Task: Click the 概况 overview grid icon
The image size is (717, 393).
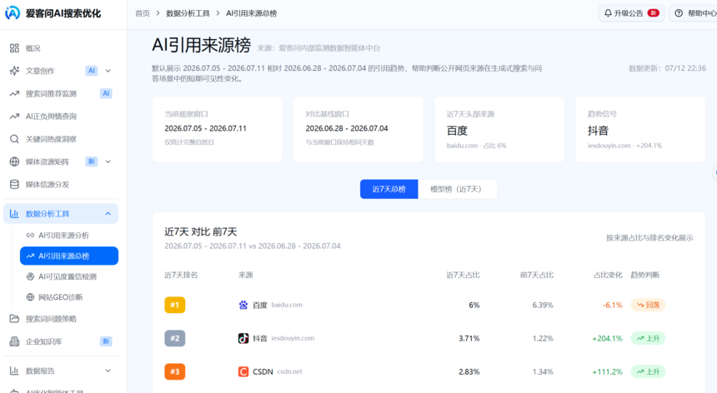Action: [x=15, y=48]
